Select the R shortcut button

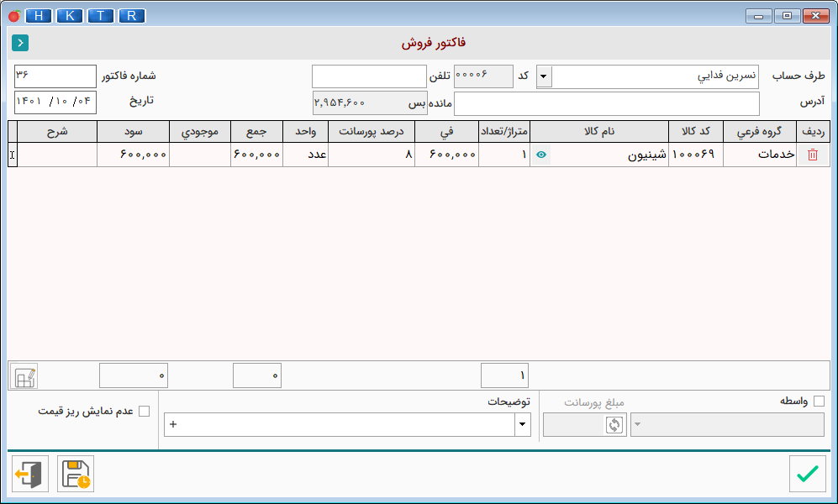[x=131, y=15]
